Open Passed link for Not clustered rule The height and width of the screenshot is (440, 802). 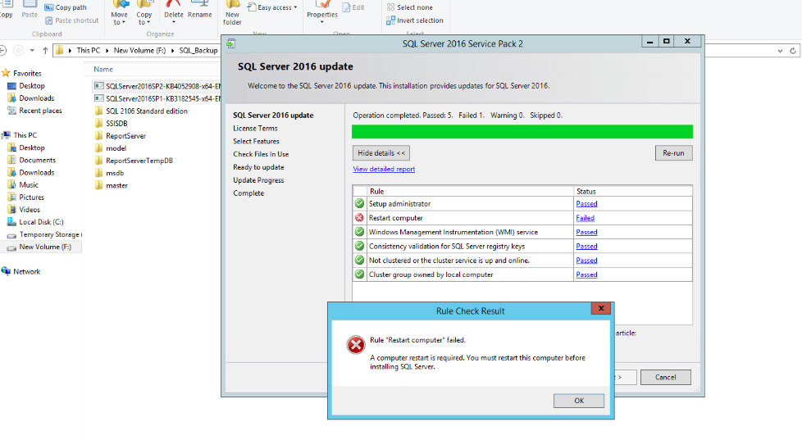[586, 261]
